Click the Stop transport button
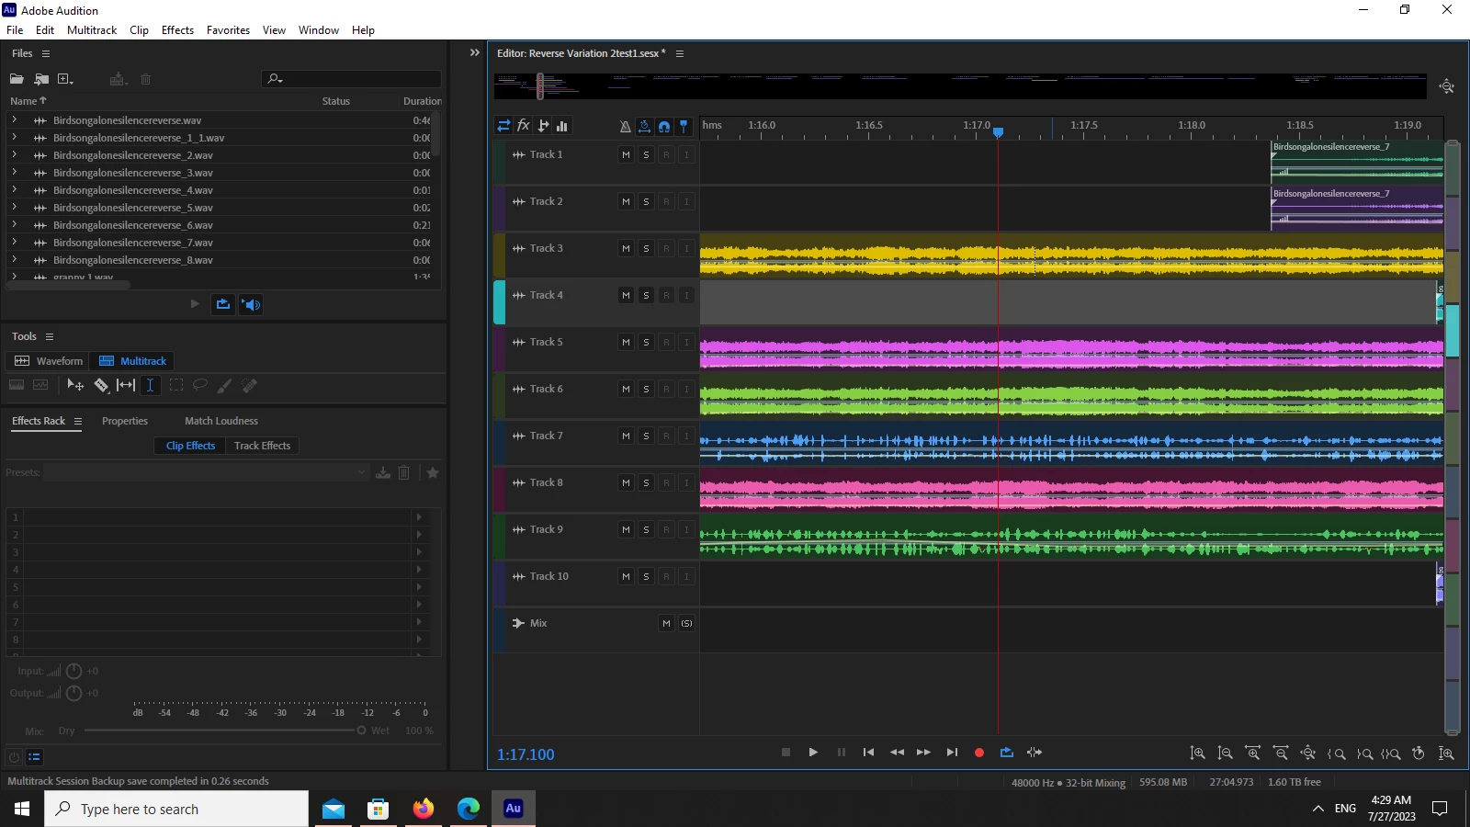Screen dimensions: 1470x827 (x=786, y=753)
